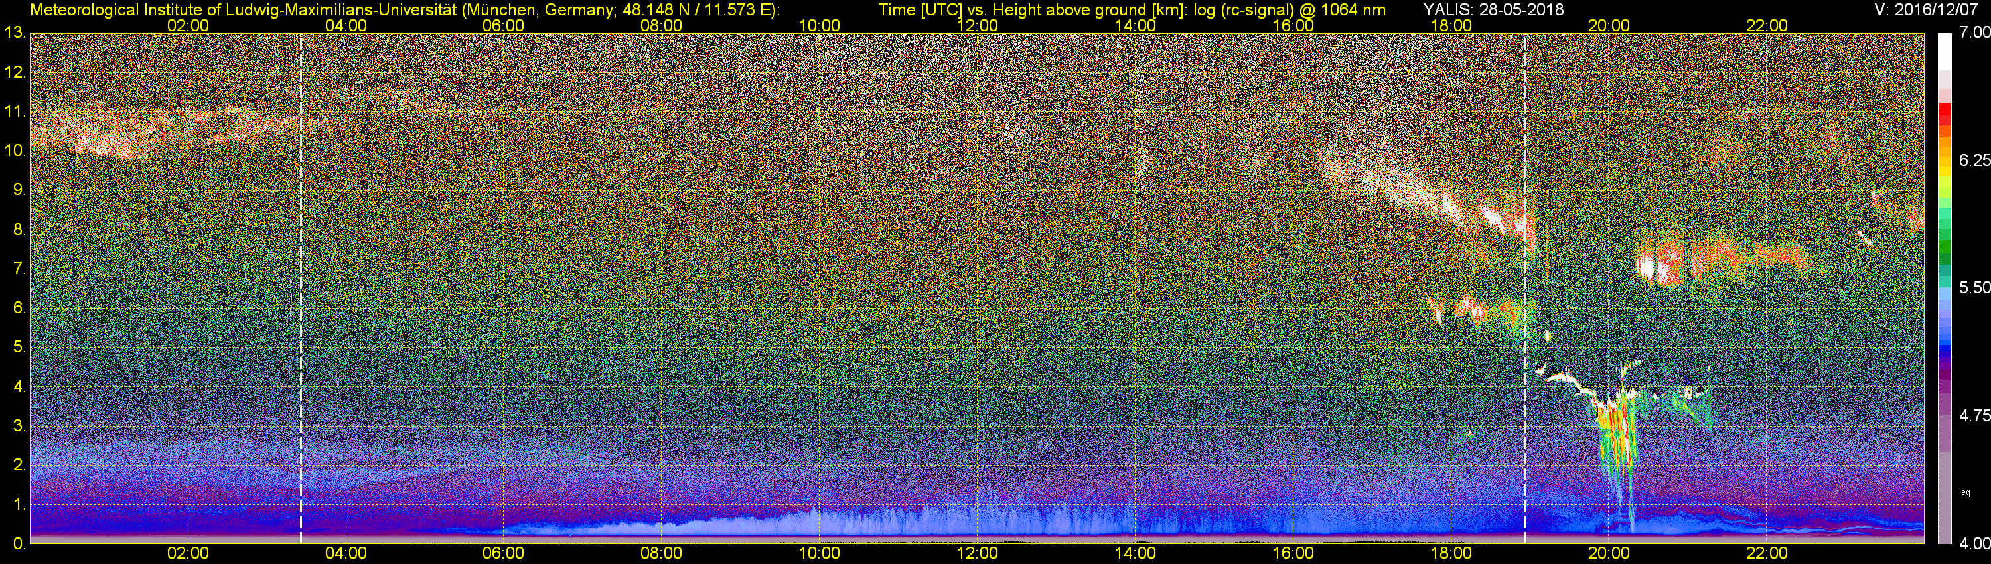Click the 5.50 value on the color scale

pos(1974,287)
